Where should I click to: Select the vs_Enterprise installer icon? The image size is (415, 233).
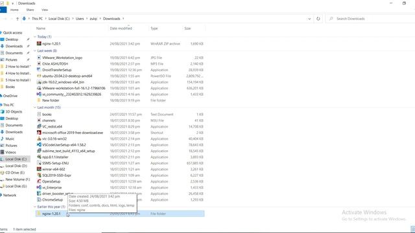point(39,188)
